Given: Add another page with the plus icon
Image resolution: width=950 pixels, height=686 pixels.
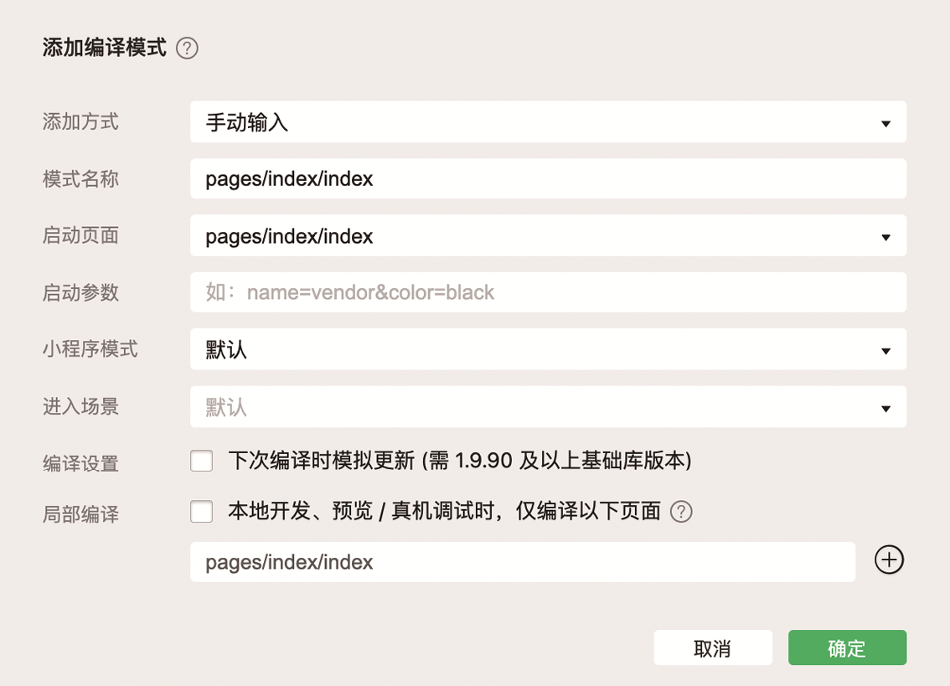Looking at the screenshot, I should (x=889, y=560).
